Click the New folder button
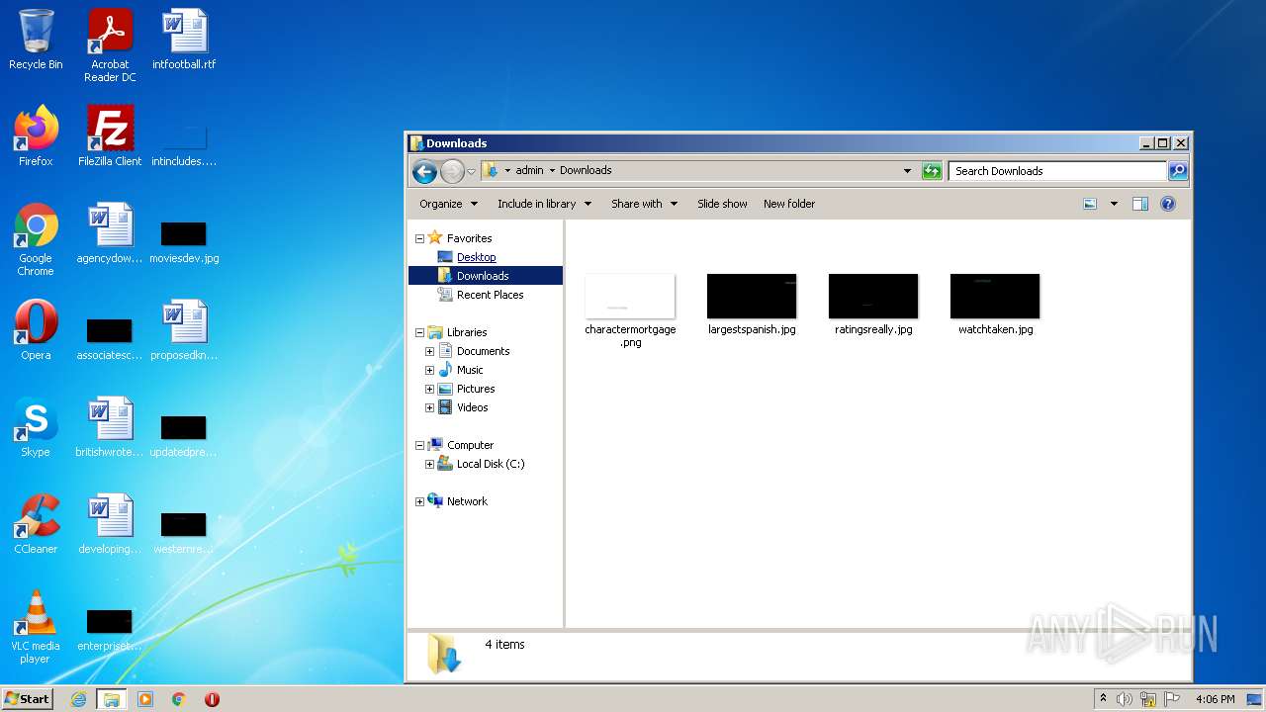The image size is (1266, 712). pos(789,204)
